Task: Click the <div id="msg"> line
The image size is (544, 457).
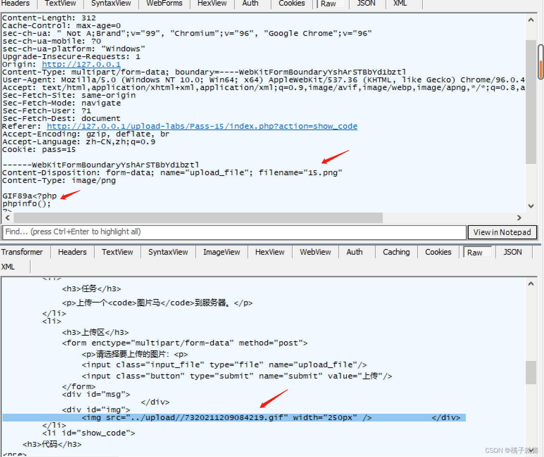Action: pyautogui.click(x=96, y=394)
